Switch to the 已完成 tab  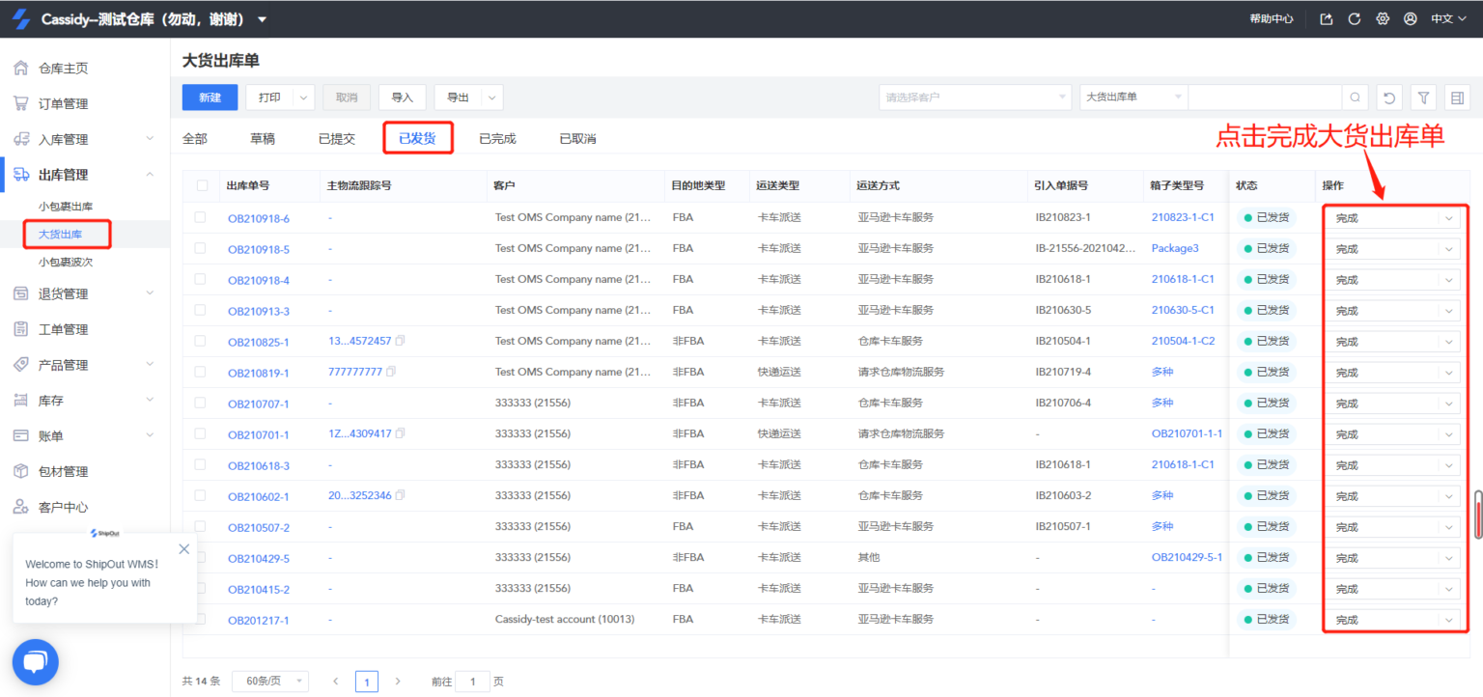point(496,138)
